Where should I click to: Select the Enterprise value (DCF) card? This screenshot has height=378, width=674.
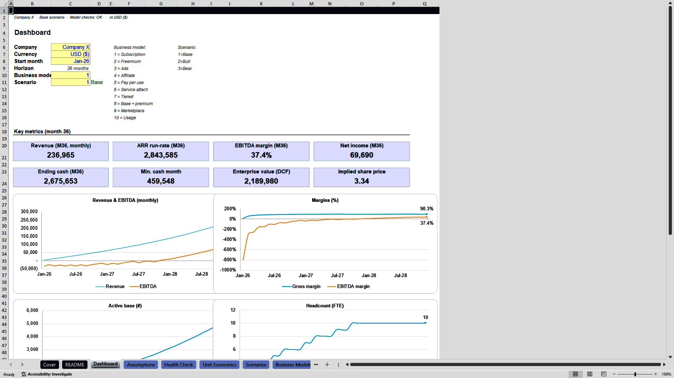coord(261,177)
